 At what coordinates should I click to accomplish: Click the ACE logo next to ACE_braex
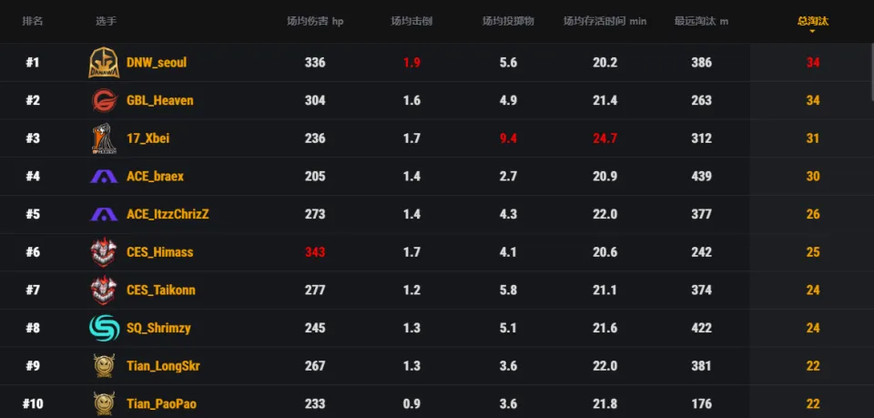pos(104,177)
